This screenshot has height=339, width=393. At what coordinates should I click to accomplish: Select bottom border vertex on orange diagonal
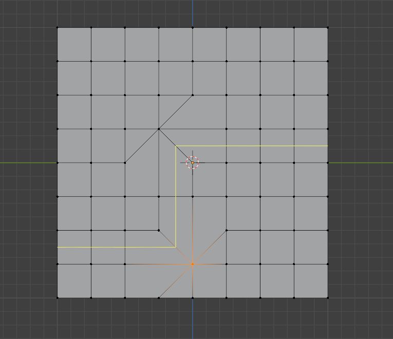159,298
